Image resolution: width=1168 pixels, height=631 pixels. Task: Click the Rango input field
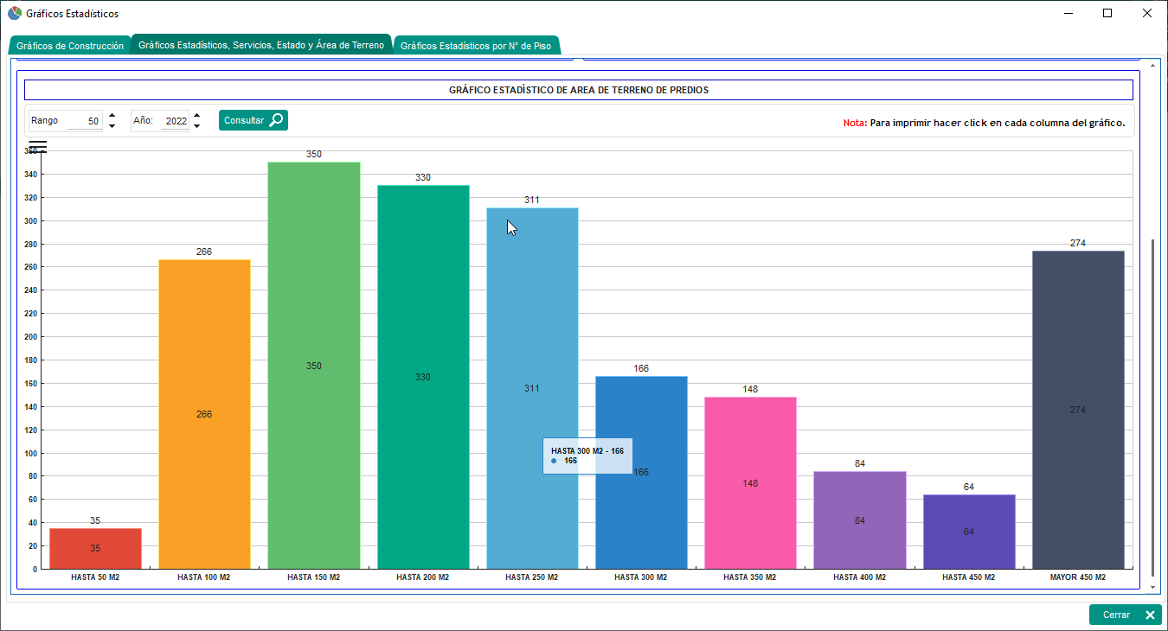click(x=83, y=121)
